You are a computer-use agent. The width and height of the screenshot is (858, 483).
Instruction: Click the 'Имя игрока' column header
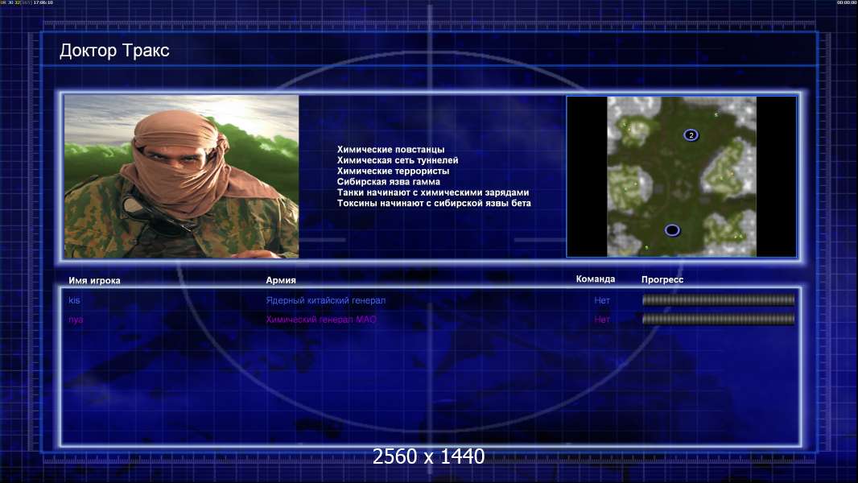point(95,281)
